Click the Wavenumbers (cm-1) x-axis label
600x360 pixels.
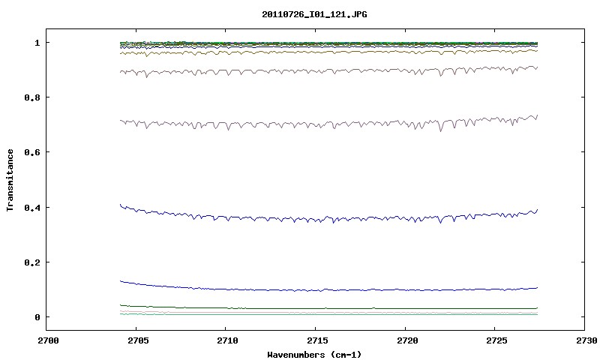coord(314,355)
